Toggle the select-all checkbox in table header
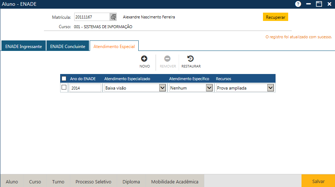 tap(64, 79)
